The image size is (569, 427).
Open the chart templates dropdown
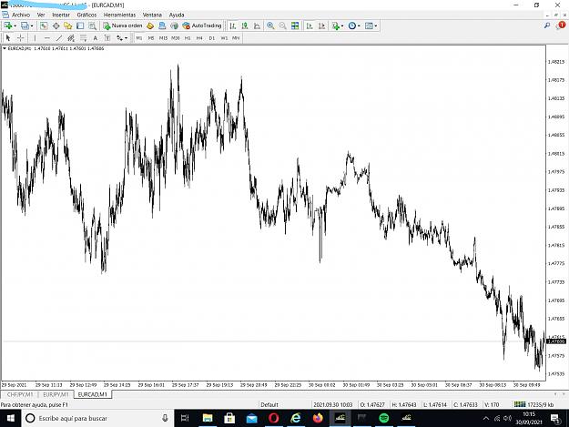pyautogui.click(x=376, y=26)
